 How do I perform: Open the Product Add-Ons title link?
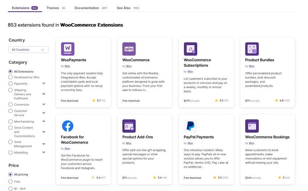tap(137, 137)
